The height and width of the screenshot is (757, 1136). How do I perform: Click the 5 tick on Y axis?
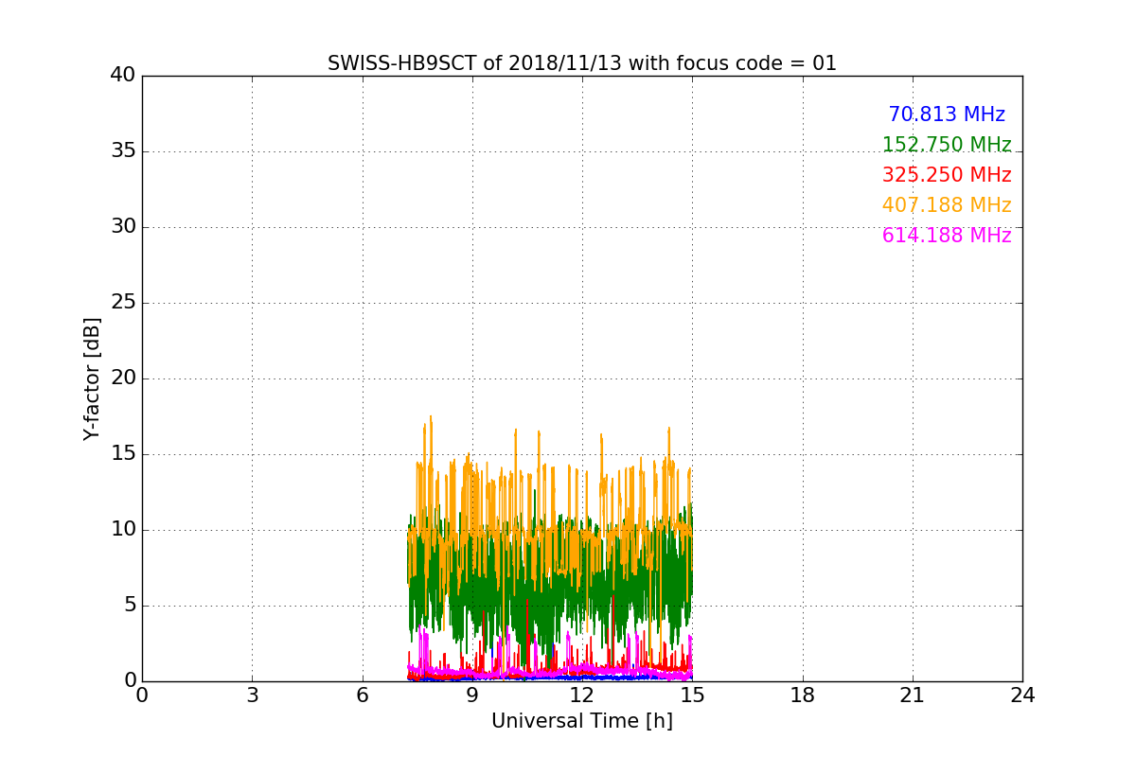pyautogui.click(x=129, y=606)
